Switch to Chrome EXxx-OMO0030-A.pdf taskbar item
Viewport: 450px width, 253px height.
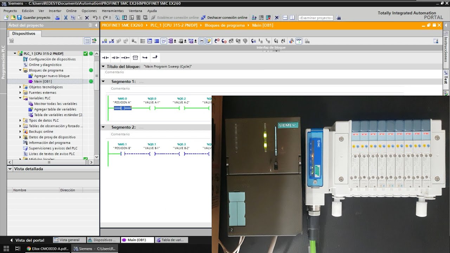pyautogui.click(x=47, y=248)
